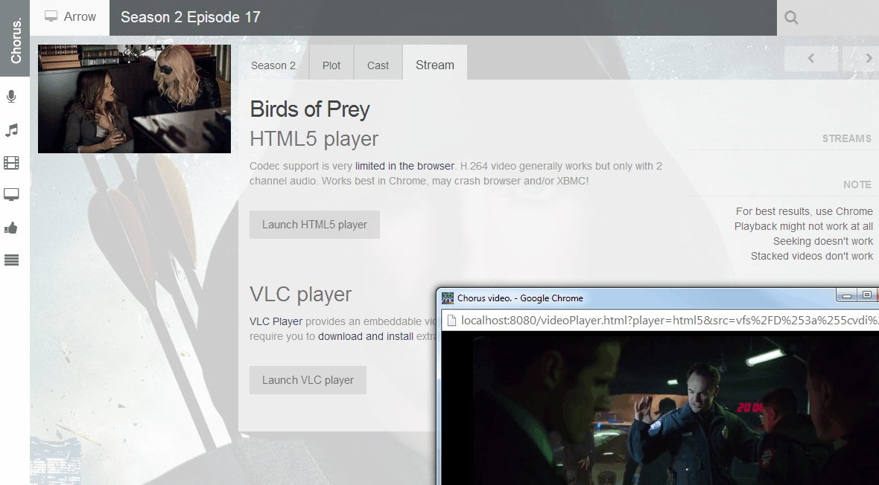Click 'Stacked videos don't work' note
The image size is (879, 485).
[x=812, y=256]
